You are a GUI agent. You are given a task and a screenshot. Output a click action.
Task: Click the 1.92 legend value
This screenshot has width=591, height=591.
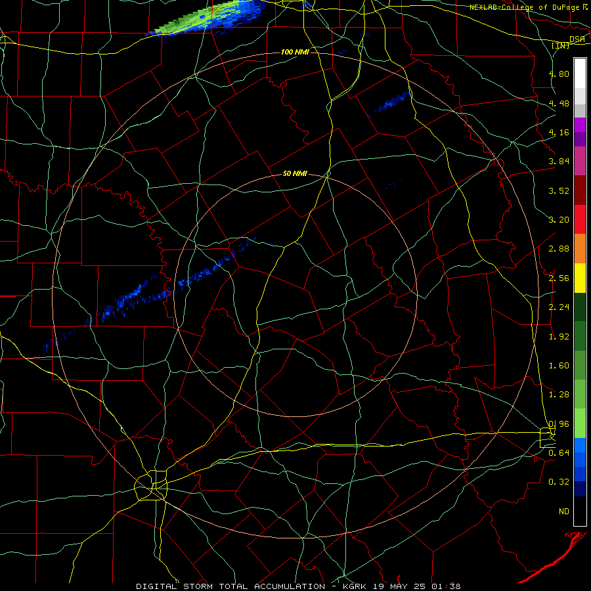click(559, 337)
